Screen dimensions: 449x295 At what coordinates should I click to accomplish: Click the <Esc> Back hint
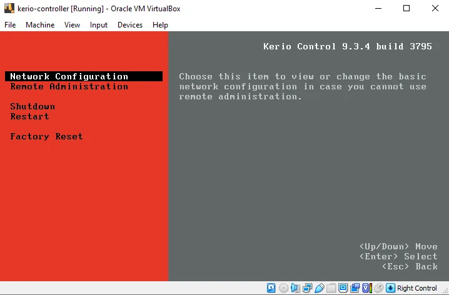[410, 266]
